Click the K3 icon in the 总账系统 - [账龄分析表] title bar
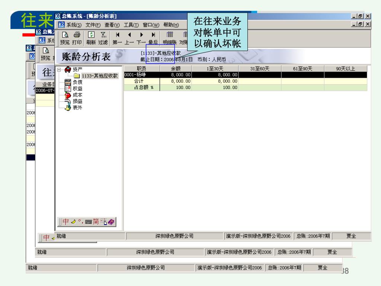Viewport: 381px width, 286px height. [58, 16]
